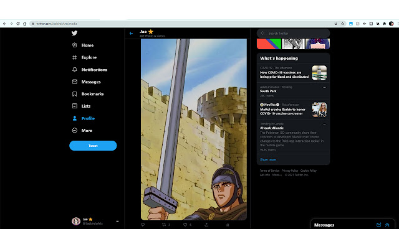
Task: Open Privacy Policy link
Action: point(290,171)
